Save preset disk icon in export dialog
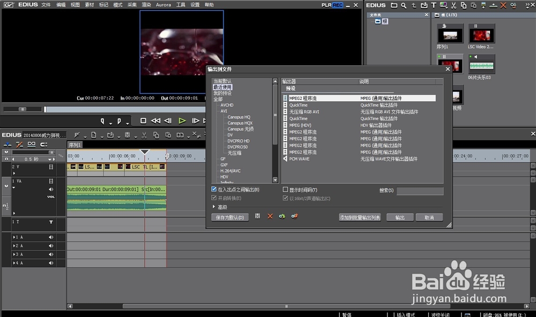 click(x=257, y=216)
